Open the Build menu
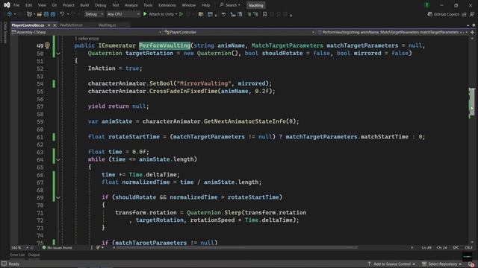 [x=84, y=5]
